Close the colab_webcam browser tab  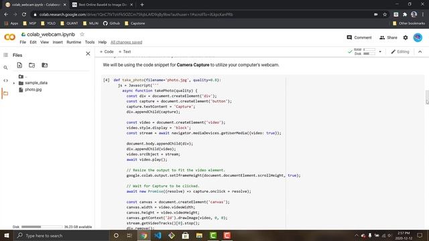tap(64, 5)
